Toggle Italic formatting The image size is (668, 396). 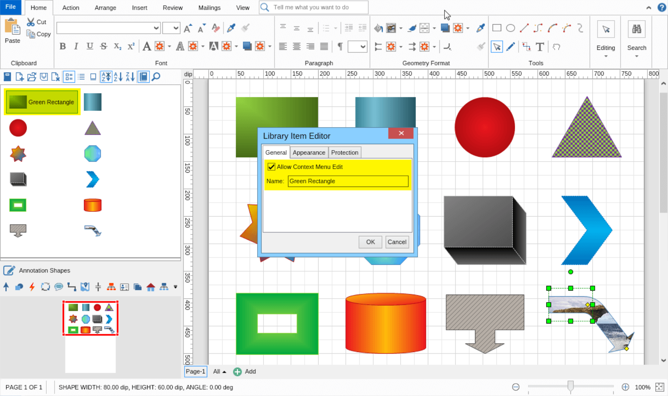click(76, 46)
